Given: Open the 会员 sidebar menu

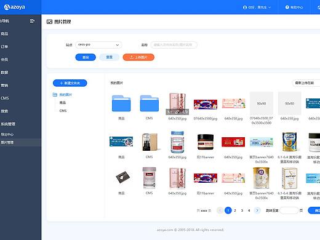Looking at the screenshot, I should click(x=4, y=60).
